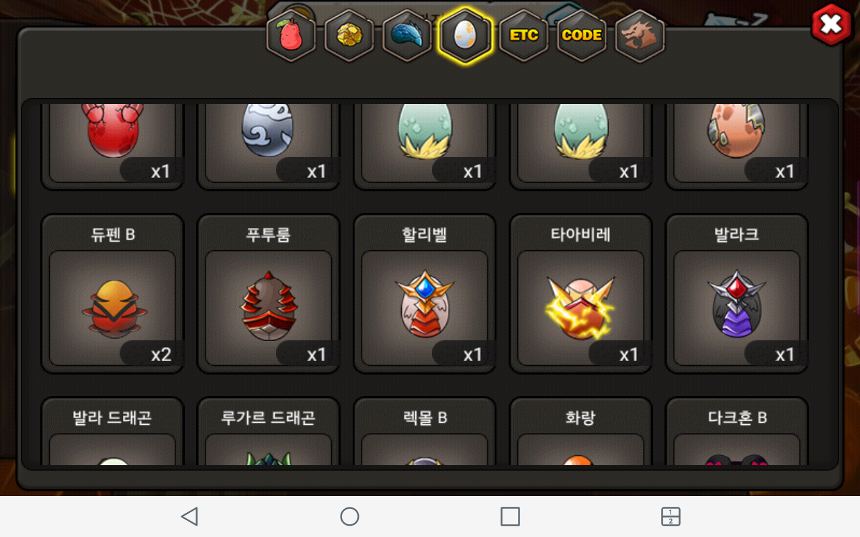Tap the Android home circle button

349,516
